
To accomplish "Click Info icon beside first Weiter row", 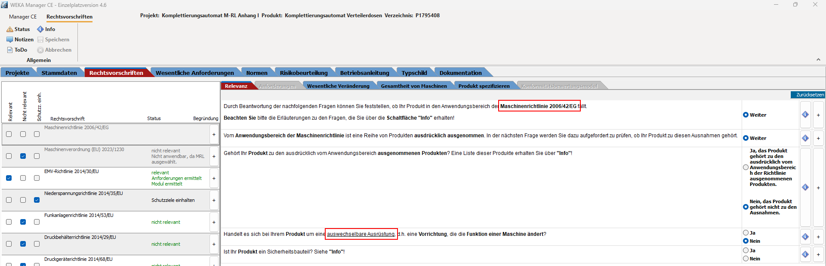I will tap(805, 114).
